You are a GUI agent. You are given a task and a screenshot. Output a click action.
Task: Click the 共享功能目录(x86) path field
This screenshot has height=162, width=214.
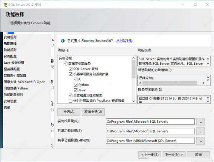pos(150,141)
